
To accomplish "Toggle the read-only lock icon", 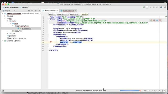I will coord(159,91).
